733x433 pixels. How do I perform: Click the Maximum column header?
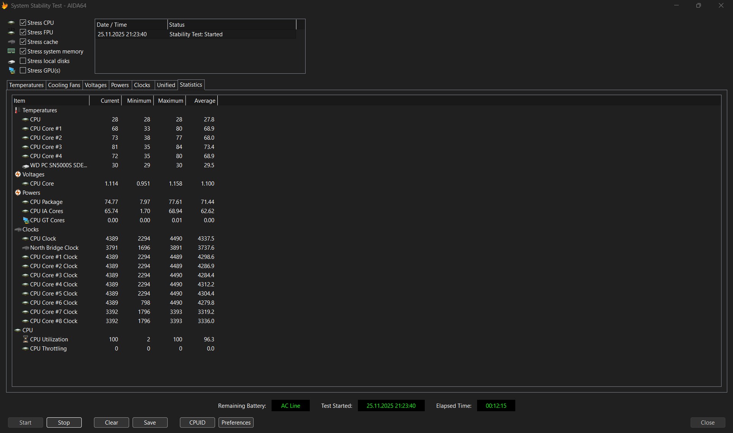tap(170, 101)
